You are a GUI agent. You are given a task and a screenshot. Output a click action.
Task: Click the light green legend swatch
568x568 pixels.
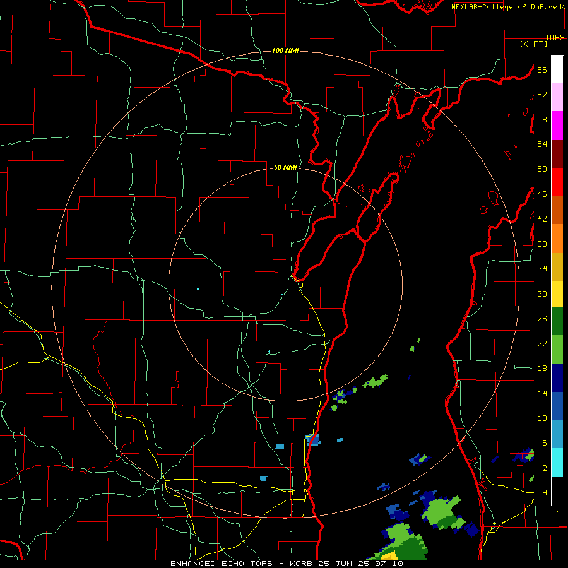click(x=557, y=350)
